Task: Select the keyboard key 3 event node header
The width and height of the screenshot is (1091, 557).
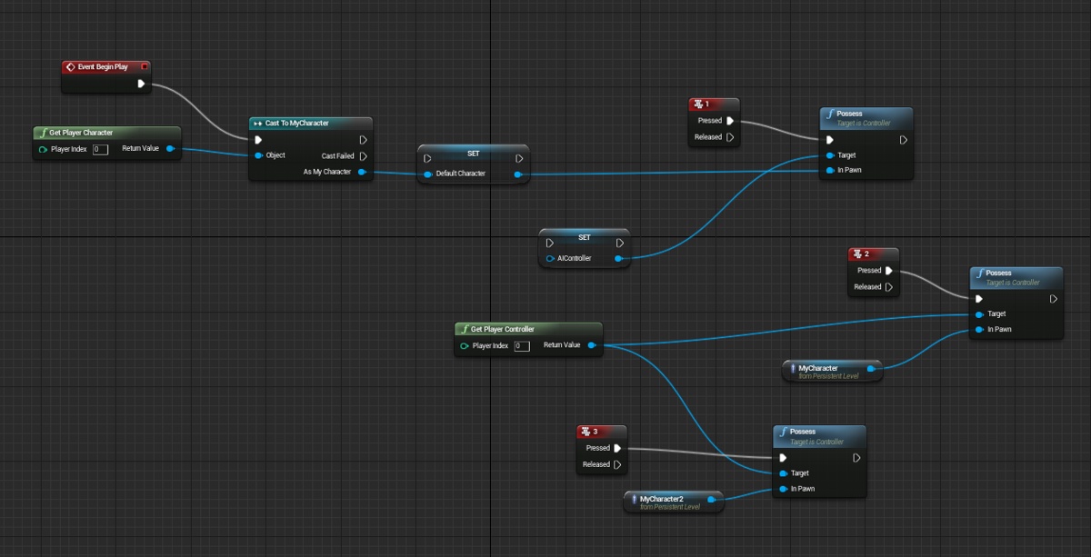Action: pos(601,432)
